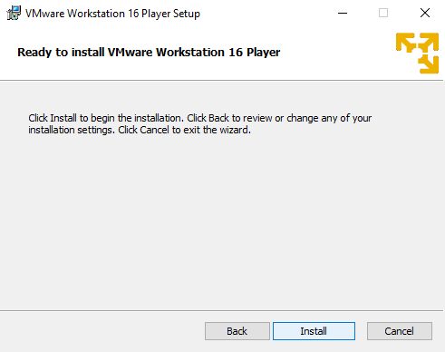This screenshot has height=352, width=445.
Task: Click the 'Click Install to begin' instruction line
Action: [200, 118]
